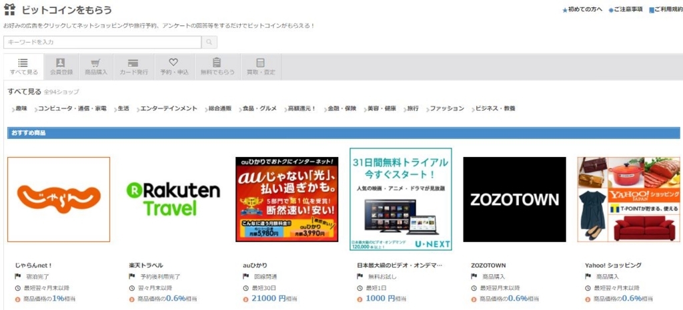Viewport: 683px width, 310px height.
Task: Click the flag icon beside 宿泊完了
Action: coord(18,276)
